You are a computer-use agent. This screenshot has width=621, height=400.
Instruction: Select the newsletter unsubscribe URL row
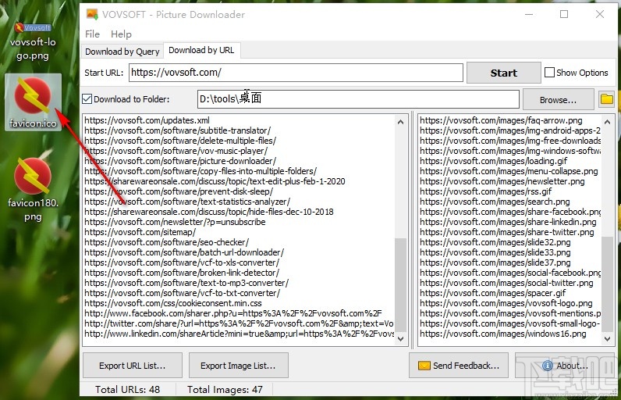point(239,222)
